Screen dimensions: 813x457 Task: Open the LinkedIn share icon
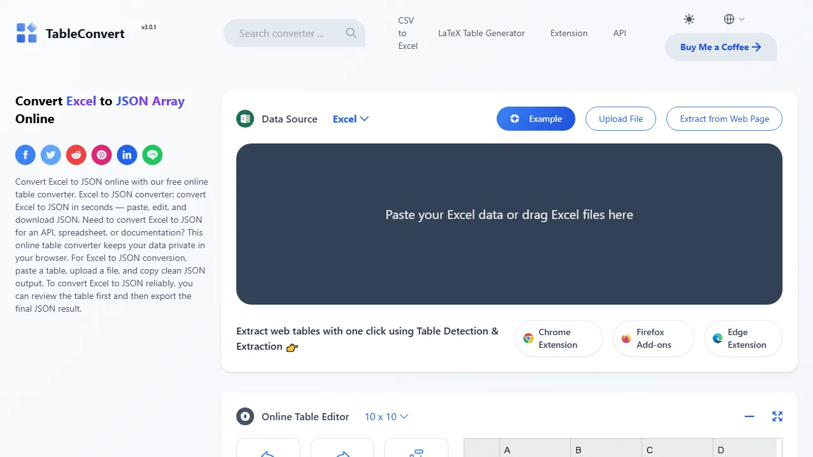[127, 155]
